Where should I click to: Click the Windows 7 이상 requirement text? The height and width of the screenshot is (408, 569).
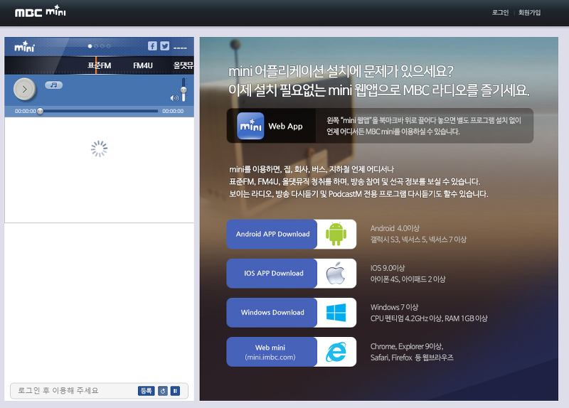[395, 307]
